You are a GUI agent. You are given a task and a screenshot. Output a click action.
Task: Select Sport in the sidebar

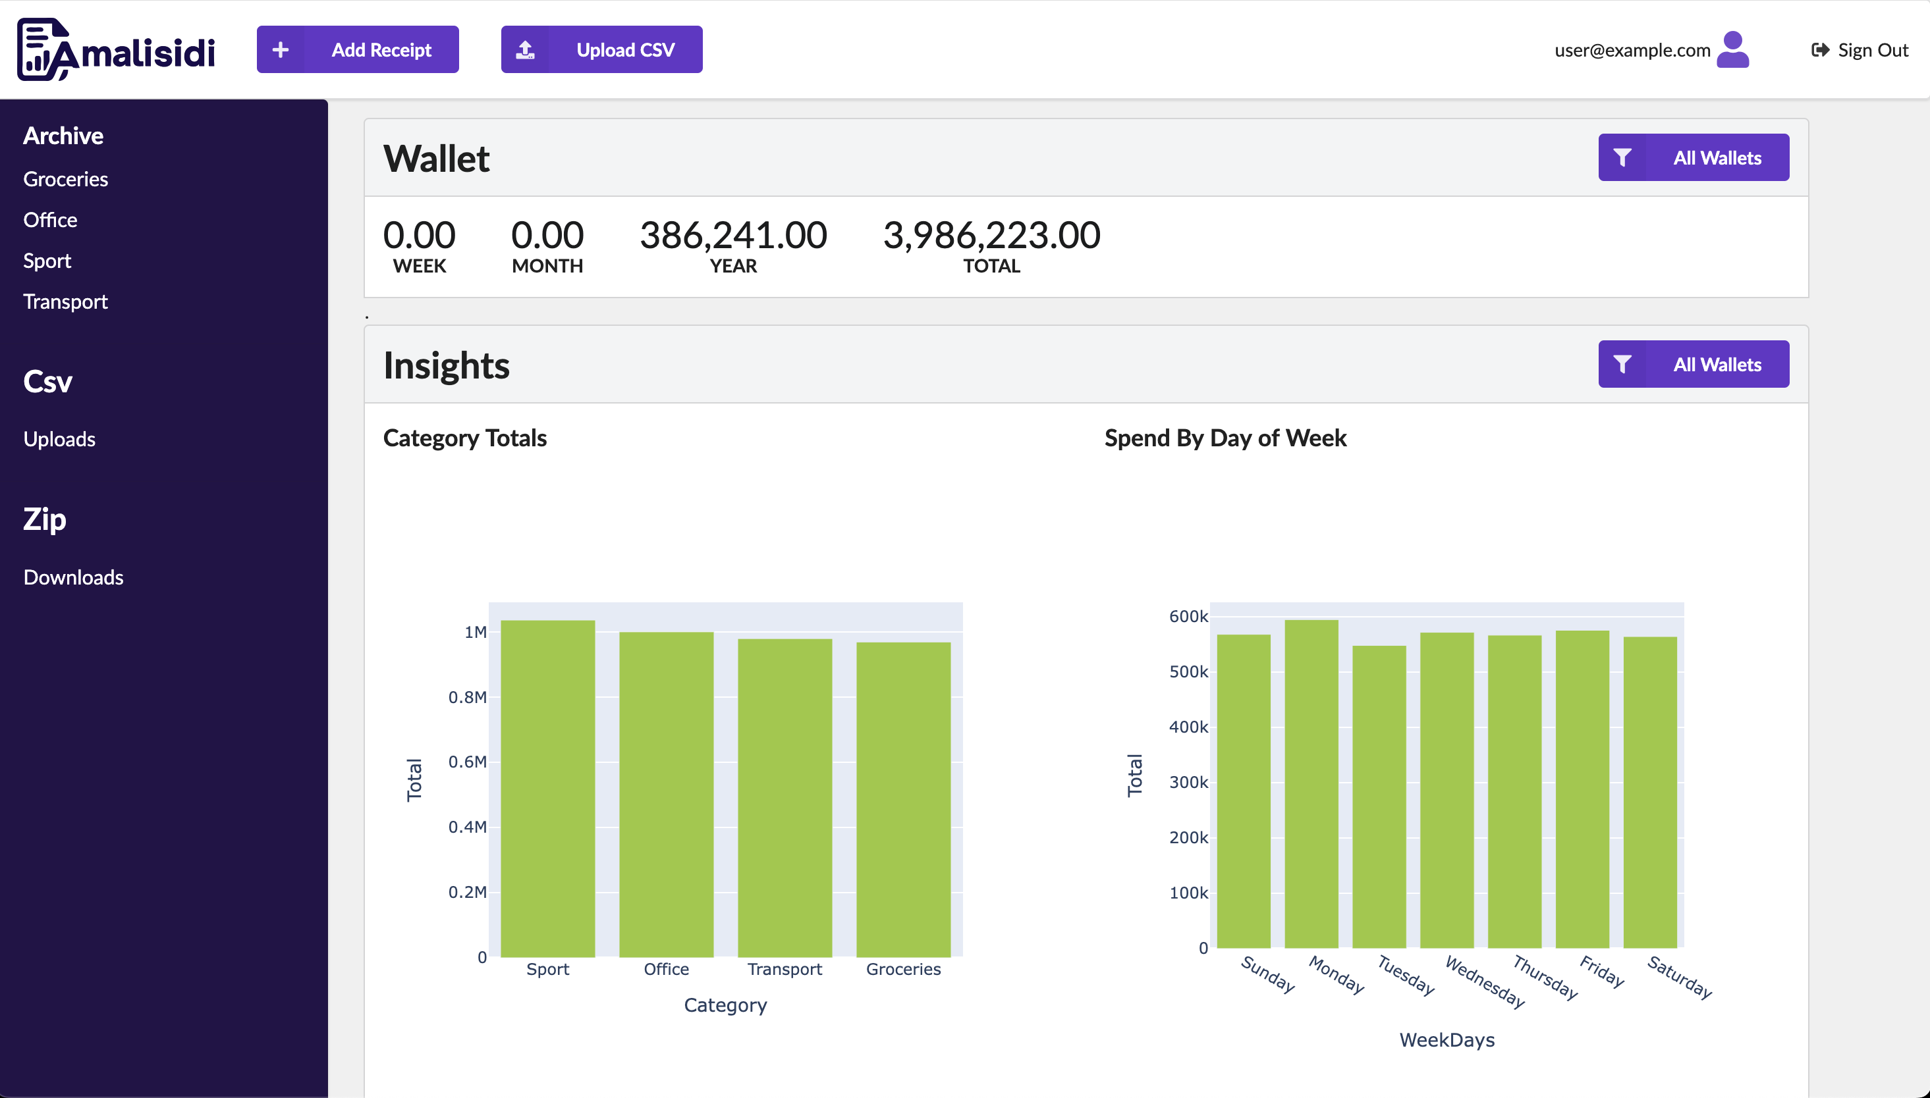[47, 261]
